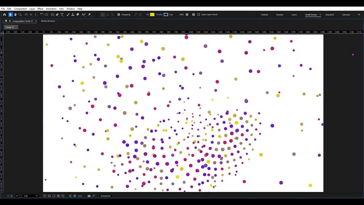Choose Local Axis mode icon
The height and width of the screenshot is (205, 364).
[103, 15]
